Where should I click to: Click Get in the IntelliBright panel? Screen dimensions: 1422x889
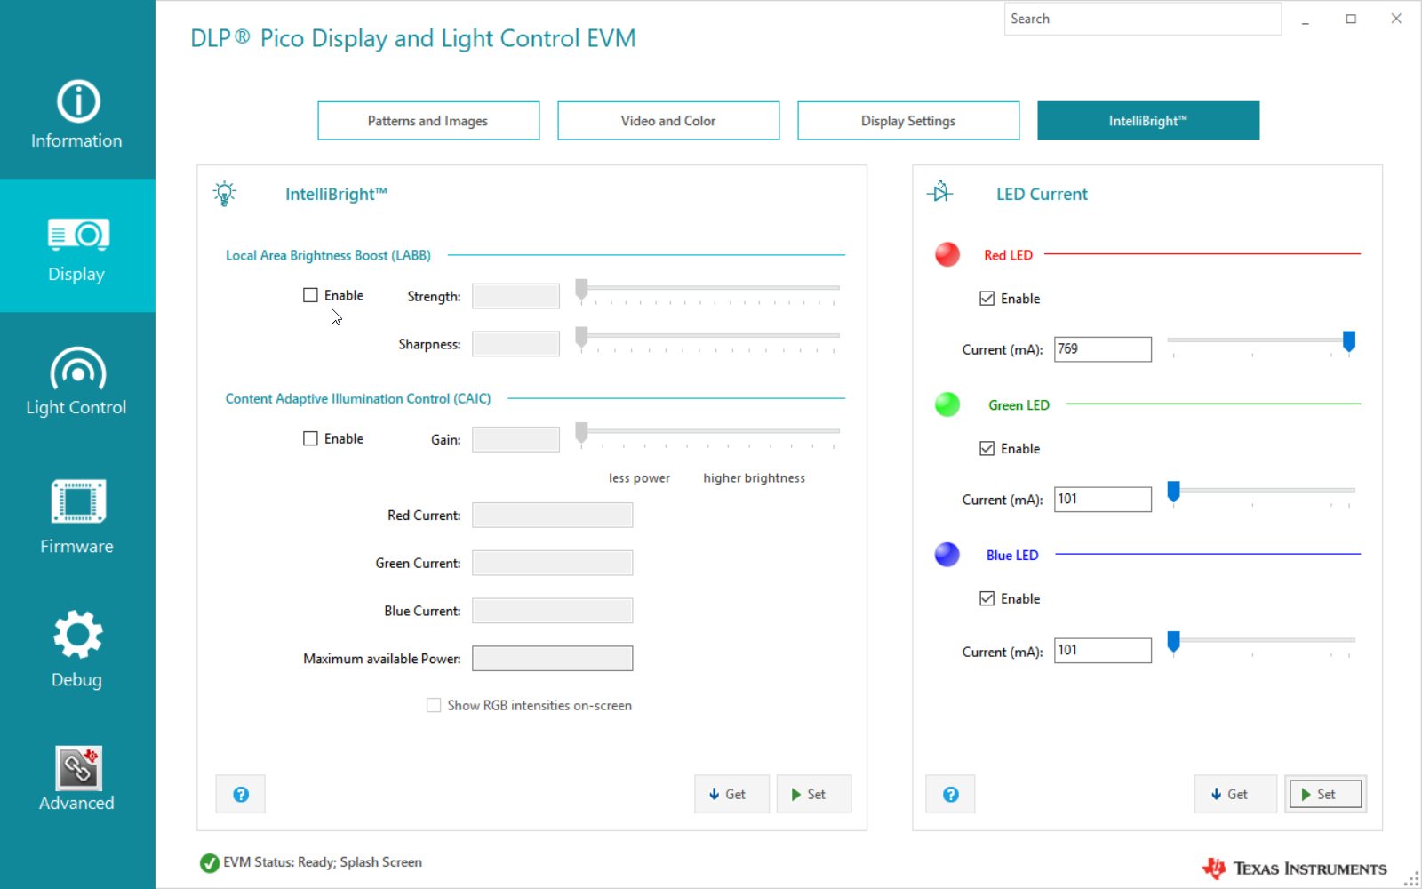pyautogui.click(x=731, y=794)
